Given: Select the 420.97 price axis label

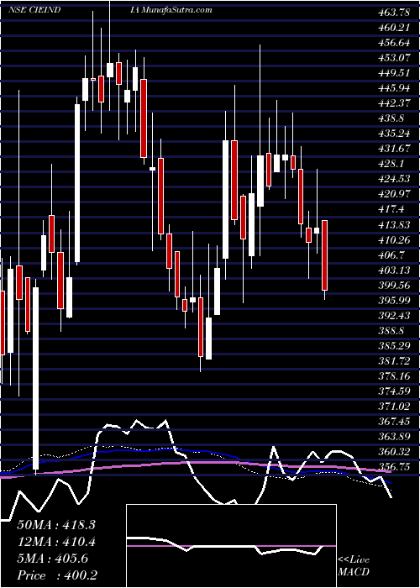Looking at the screenshot, I should point(393,194).
